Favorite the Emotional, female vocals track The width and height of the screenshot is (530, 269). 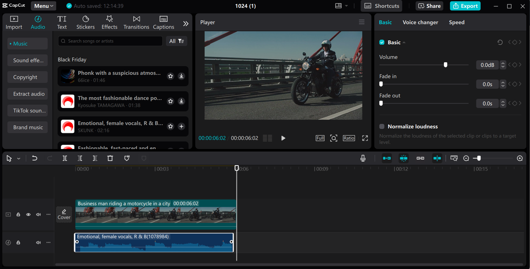click(x=170, y=126)
